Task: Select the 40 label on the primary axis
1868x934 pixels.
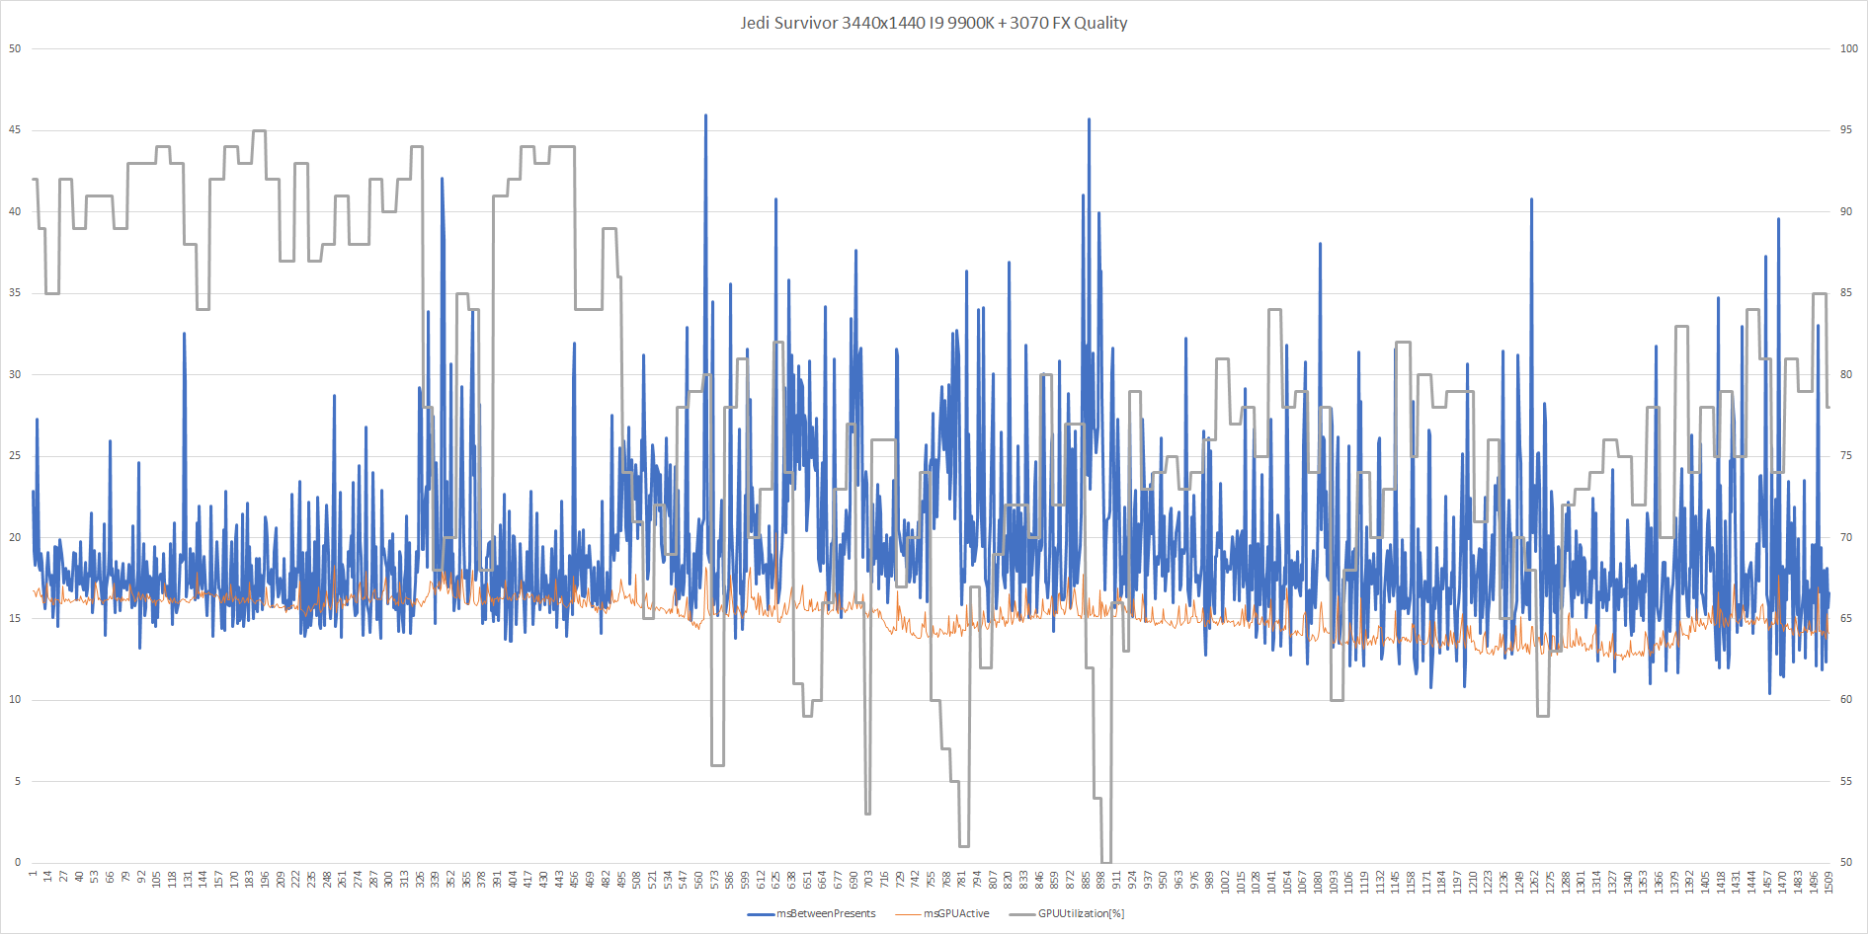Action: coord(15,211)
